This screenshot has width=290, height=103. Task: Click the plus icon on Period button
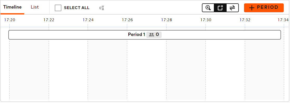click(252, 8)
